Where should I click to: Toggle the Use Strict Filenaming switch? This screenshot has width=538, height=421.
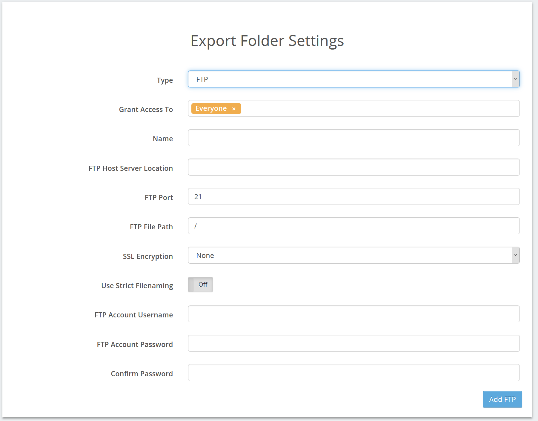point(200,285)
